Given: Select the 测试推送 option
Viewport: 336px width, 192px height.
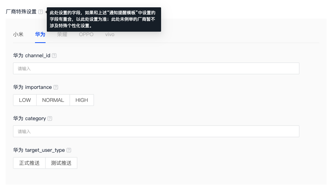Looking at the screenshot, I should (x=61, y=163).
